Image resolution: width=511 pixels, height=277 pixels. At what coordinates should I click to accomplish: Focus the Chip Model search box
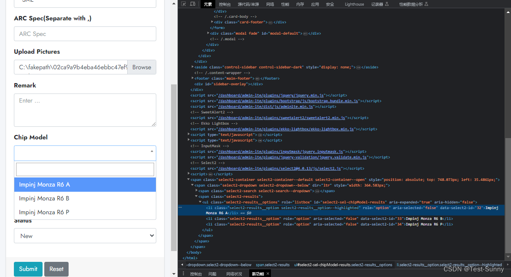[x=85, y=170]
